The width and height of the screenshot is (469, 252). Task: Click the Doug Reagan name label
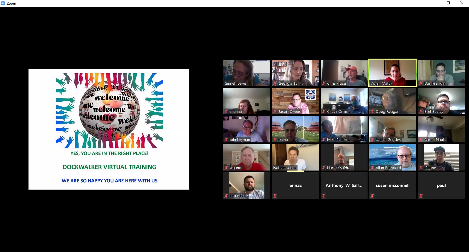pyautogui.click(x=387, y=112)
